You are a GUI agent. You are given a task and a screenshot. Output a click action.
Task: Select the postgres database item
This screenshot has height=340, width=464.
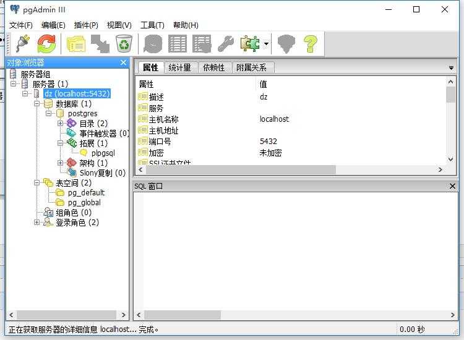[82, 114]
